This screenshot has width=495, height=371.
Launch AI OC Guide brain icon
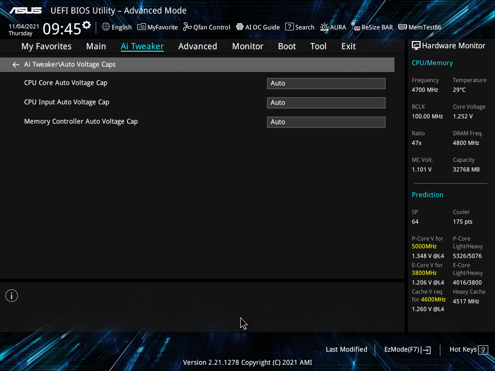pos(240,27)
